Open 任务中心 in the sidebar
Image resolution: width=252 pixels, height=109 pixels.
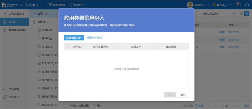(14, 97)
